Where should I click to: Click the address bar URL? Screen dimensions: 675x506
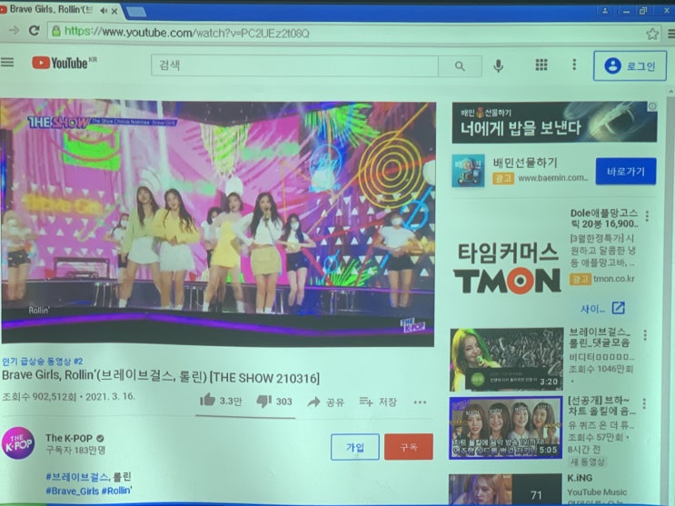[x=187, y=33]
